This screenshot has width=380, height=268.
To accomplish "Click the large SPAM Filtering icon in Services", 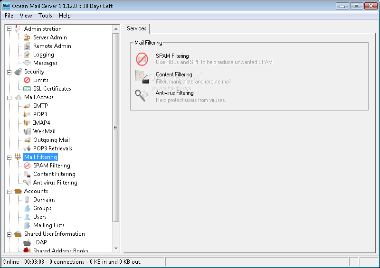I will (142, 59).
